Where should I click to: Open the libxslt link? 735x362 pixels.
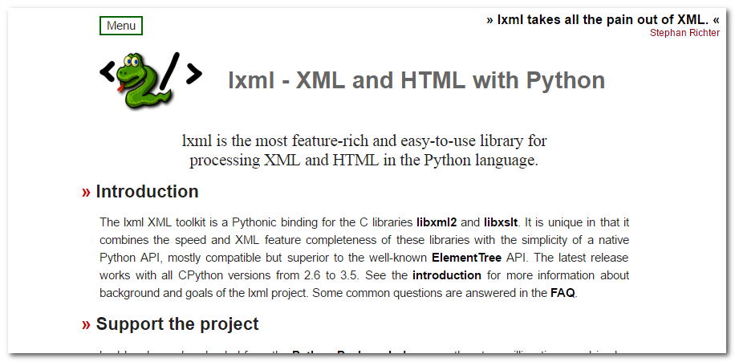tap(501, 222)
